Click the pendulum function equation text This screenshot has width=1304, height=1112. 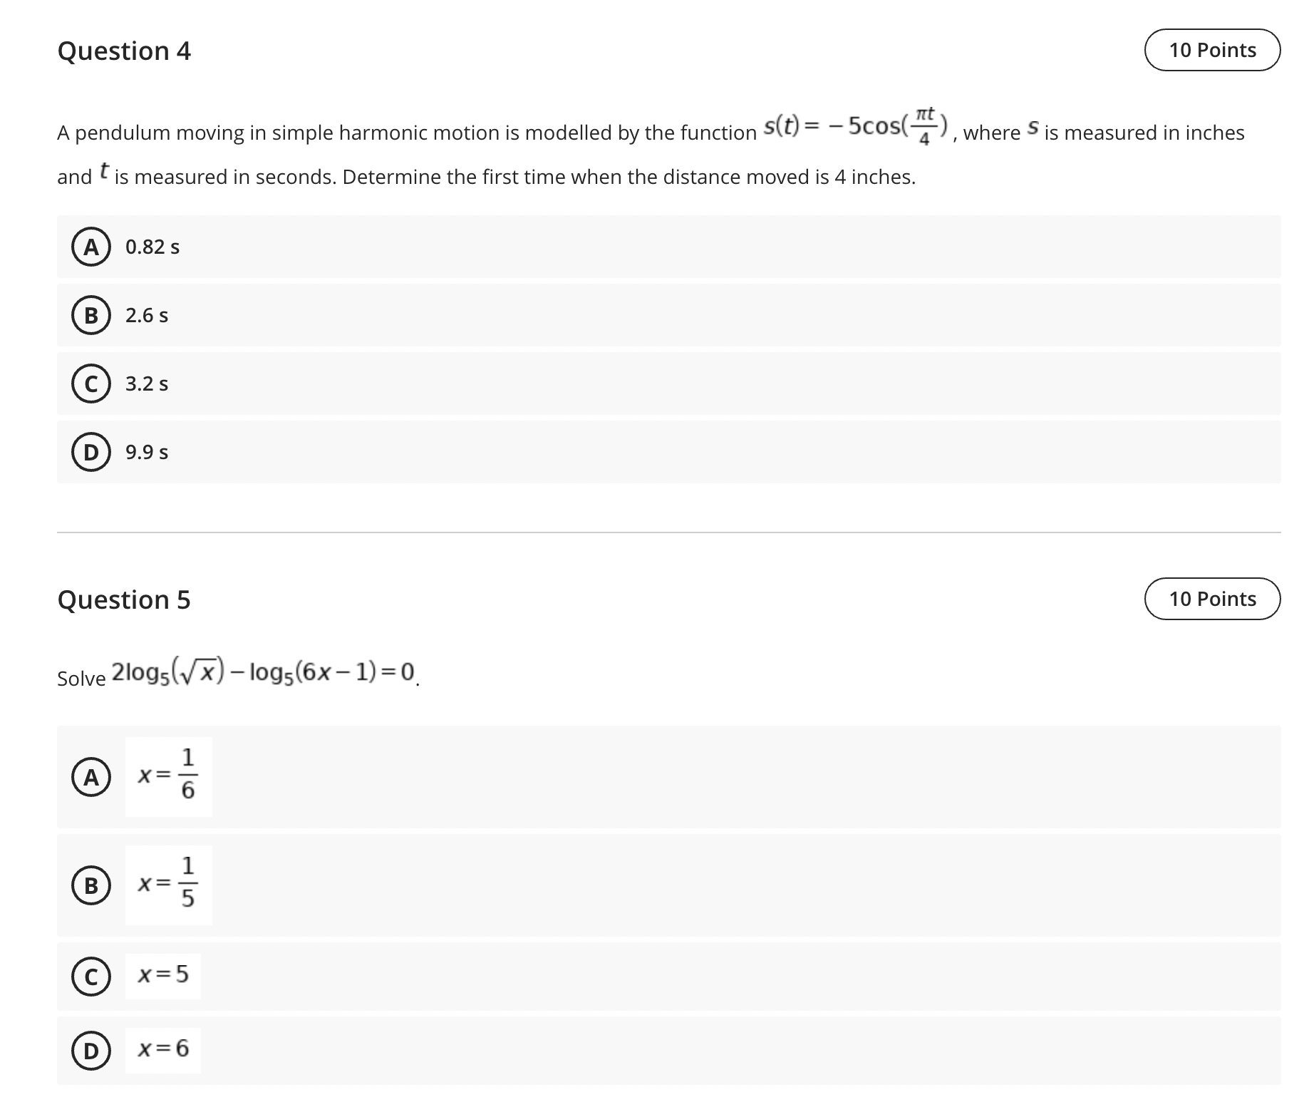coord(855,128)
